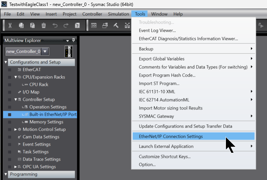267x180 pixels.
Task: Pin the Multiview Explorer panel
Action: click(x=74, y=40)
